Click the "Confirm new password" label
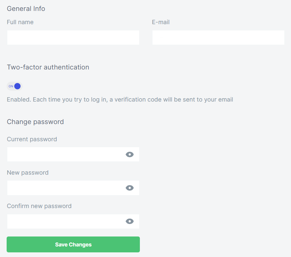 39,206
